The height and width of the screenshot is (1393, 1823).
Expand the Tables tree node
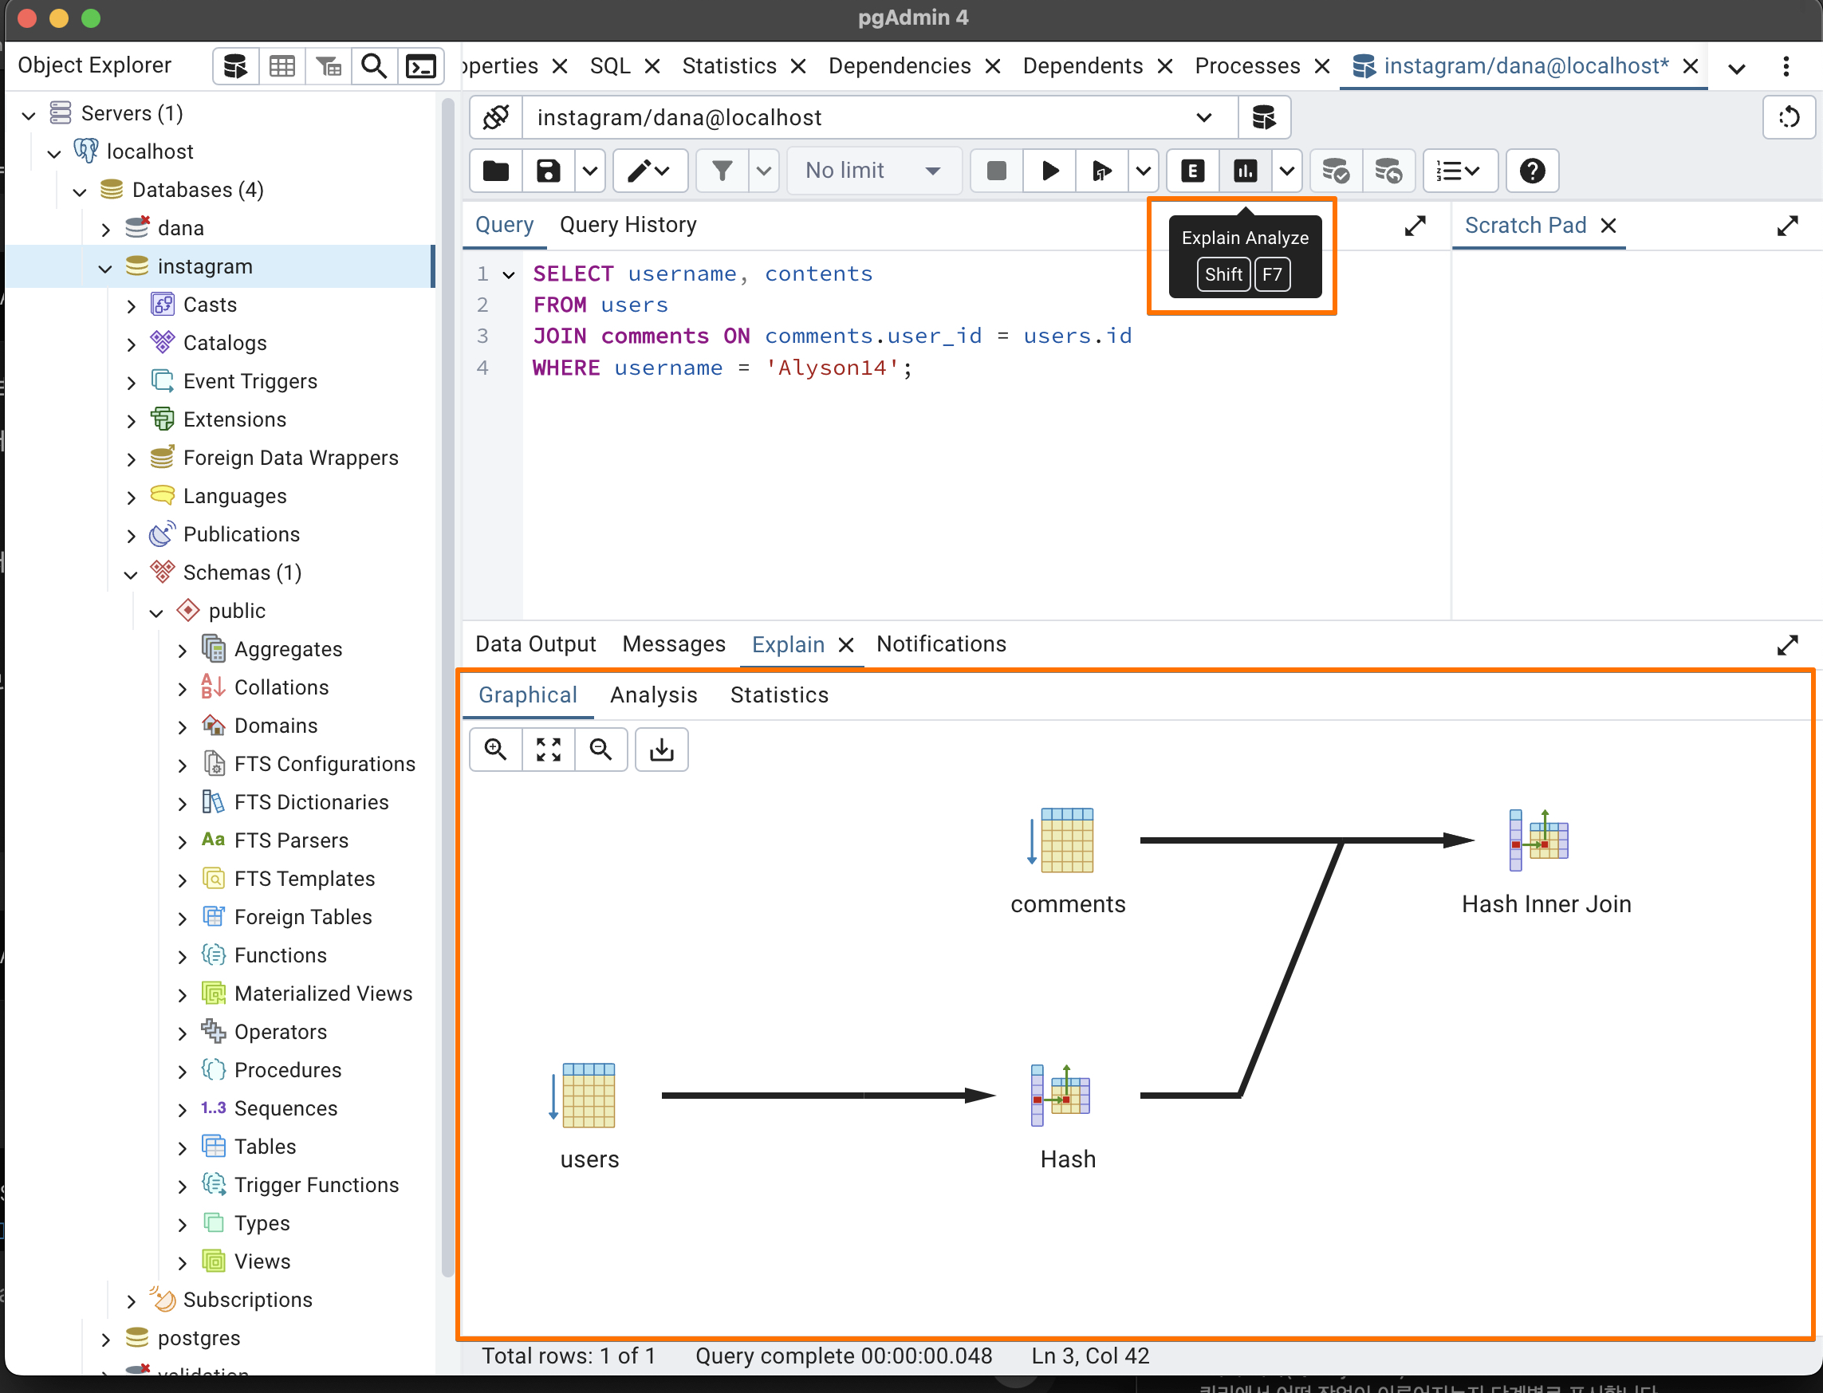[x=183, y=1147]
